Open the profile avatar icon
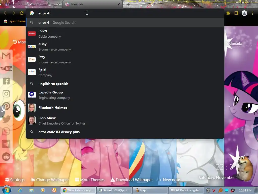Viewport: 258px width, 194px height. click(x=244, y=13)
